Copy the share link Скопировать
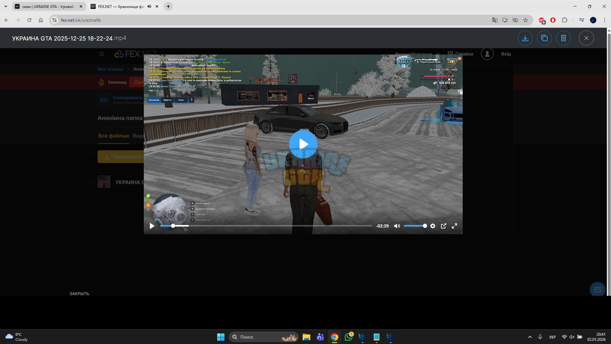The height and width of the screenshot is (344, 611). [128, 98]
